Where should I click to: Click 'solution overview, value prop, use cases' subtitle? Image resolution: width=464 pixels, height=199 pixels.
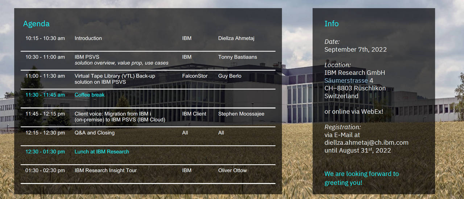tap(121, 63)
